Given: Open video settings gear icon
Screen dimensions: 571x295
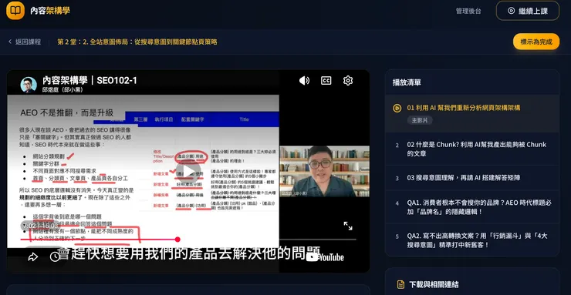Looking at the screenshot, I should [x=348, y=81].
